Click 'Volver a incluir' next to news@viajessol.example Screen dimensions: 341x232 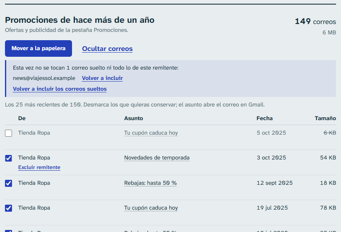(102, 78)
